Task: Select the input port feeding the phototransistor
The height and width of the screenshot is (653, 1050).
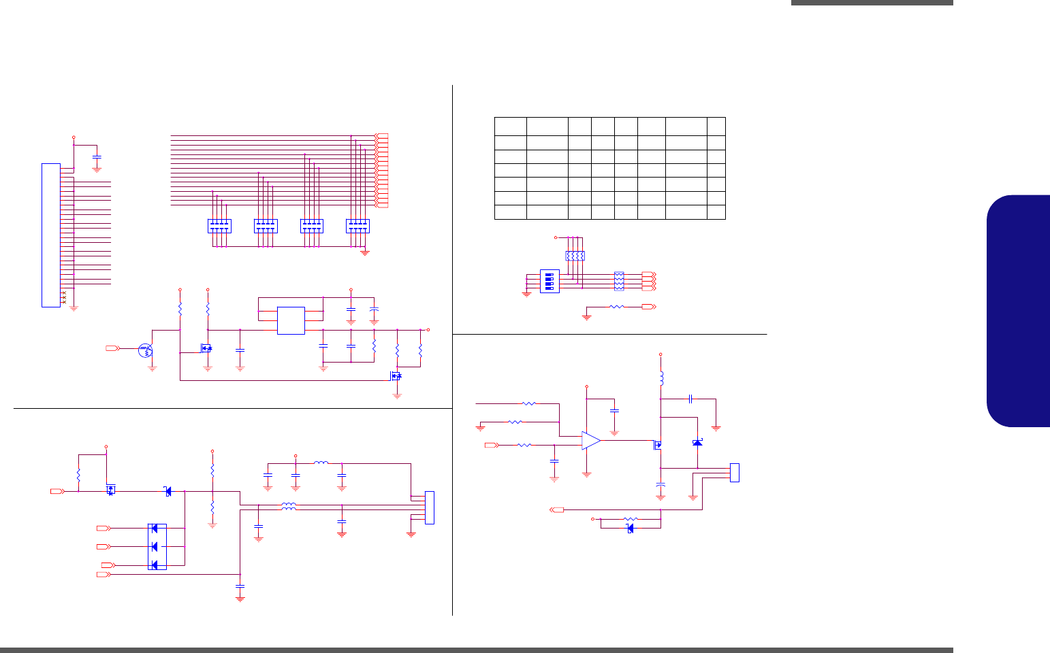Action: [x=112, y=348]
